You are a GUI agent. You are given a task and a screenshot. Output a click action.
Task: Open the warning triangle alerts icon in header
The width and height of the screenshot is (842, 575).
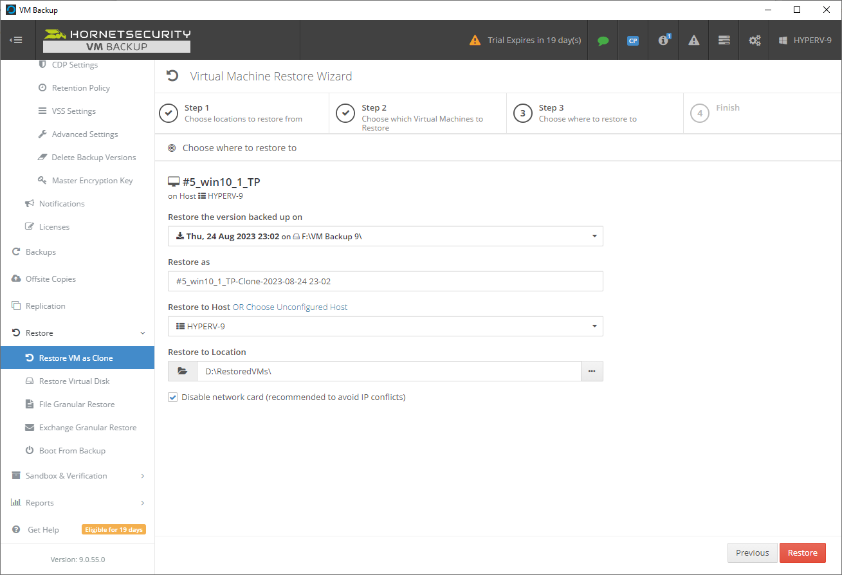(693, 41)
